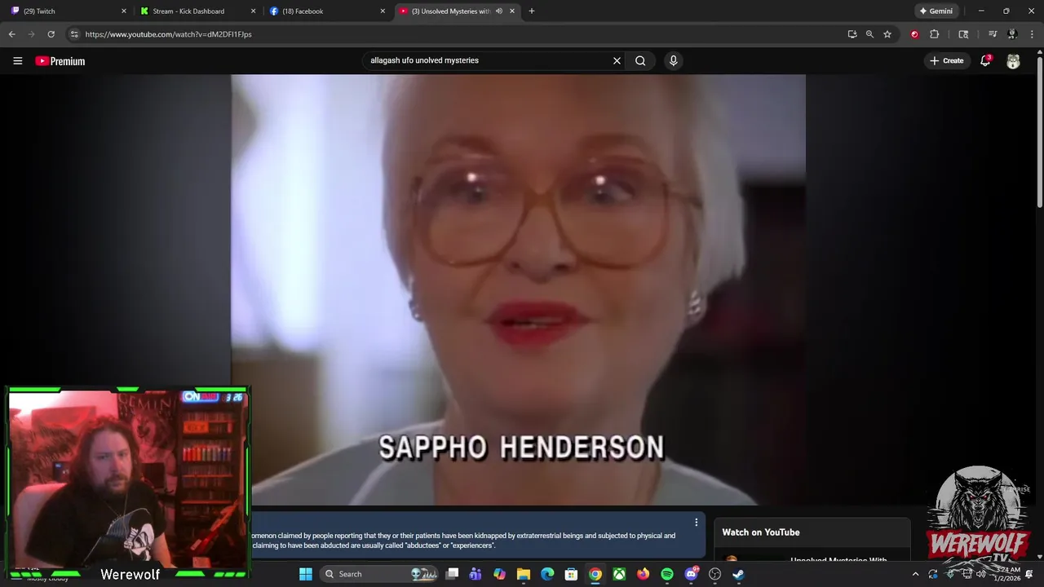This screenshot has height=587, width=1044.
Task: Clear the YouTube search box text
Action: click(617, 60)
